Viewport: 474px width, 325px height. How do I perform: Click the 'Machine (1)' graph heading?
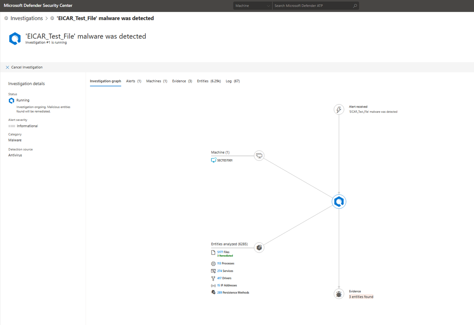click(220, 152)
